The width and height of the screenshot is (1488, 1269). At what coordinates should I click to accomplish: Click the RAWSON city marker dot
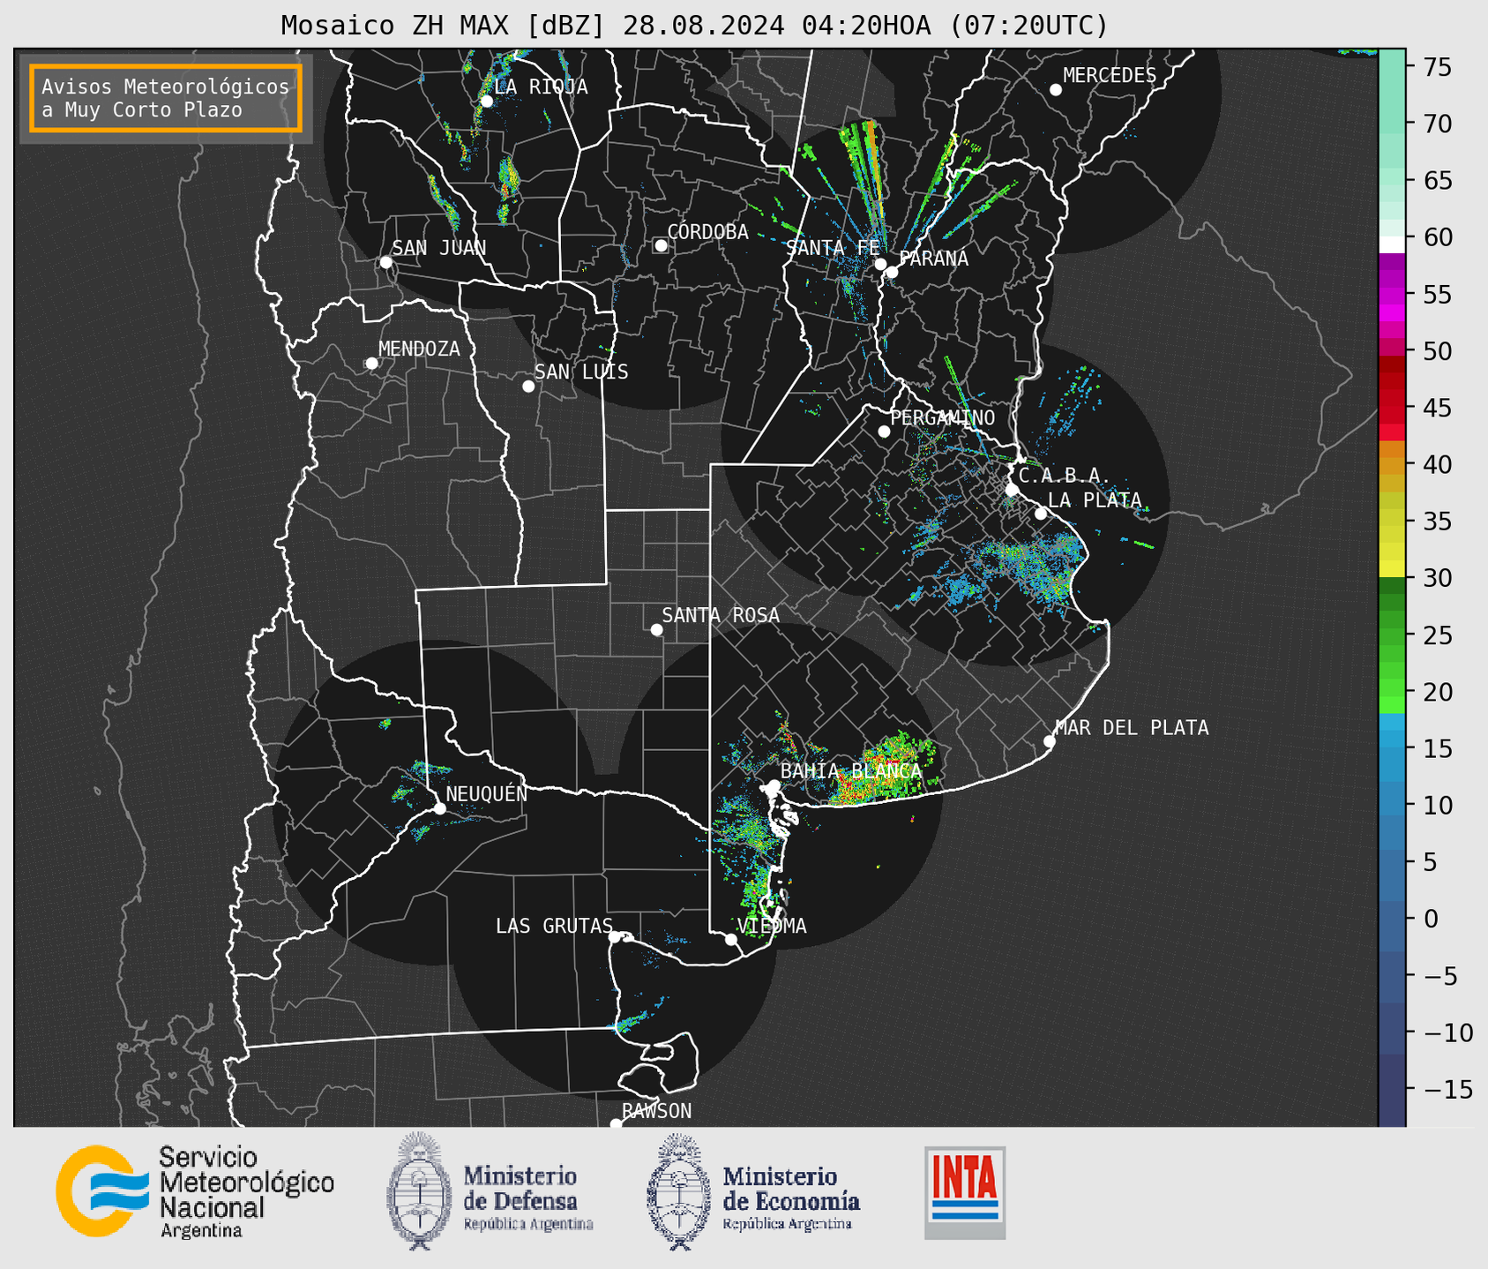coord(616,1124)
